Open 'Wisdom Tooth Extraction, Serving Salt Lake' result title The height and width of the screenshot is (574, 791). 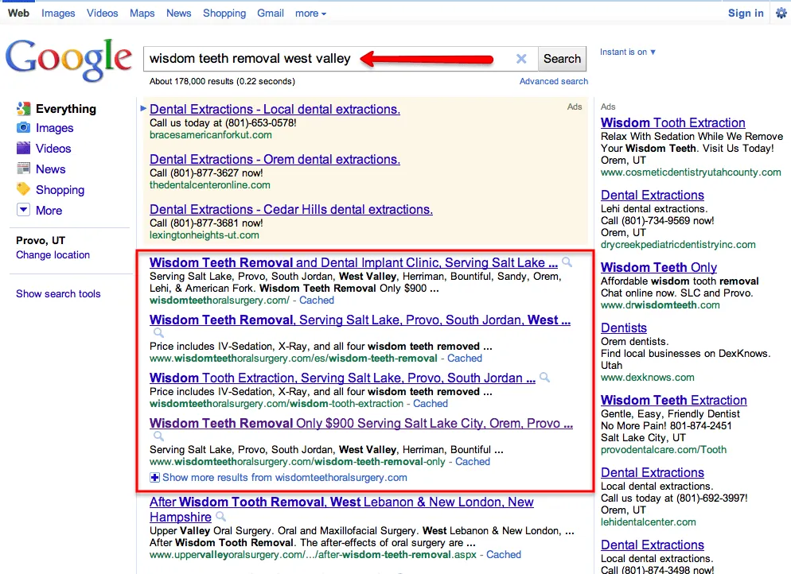coord(342,378)
